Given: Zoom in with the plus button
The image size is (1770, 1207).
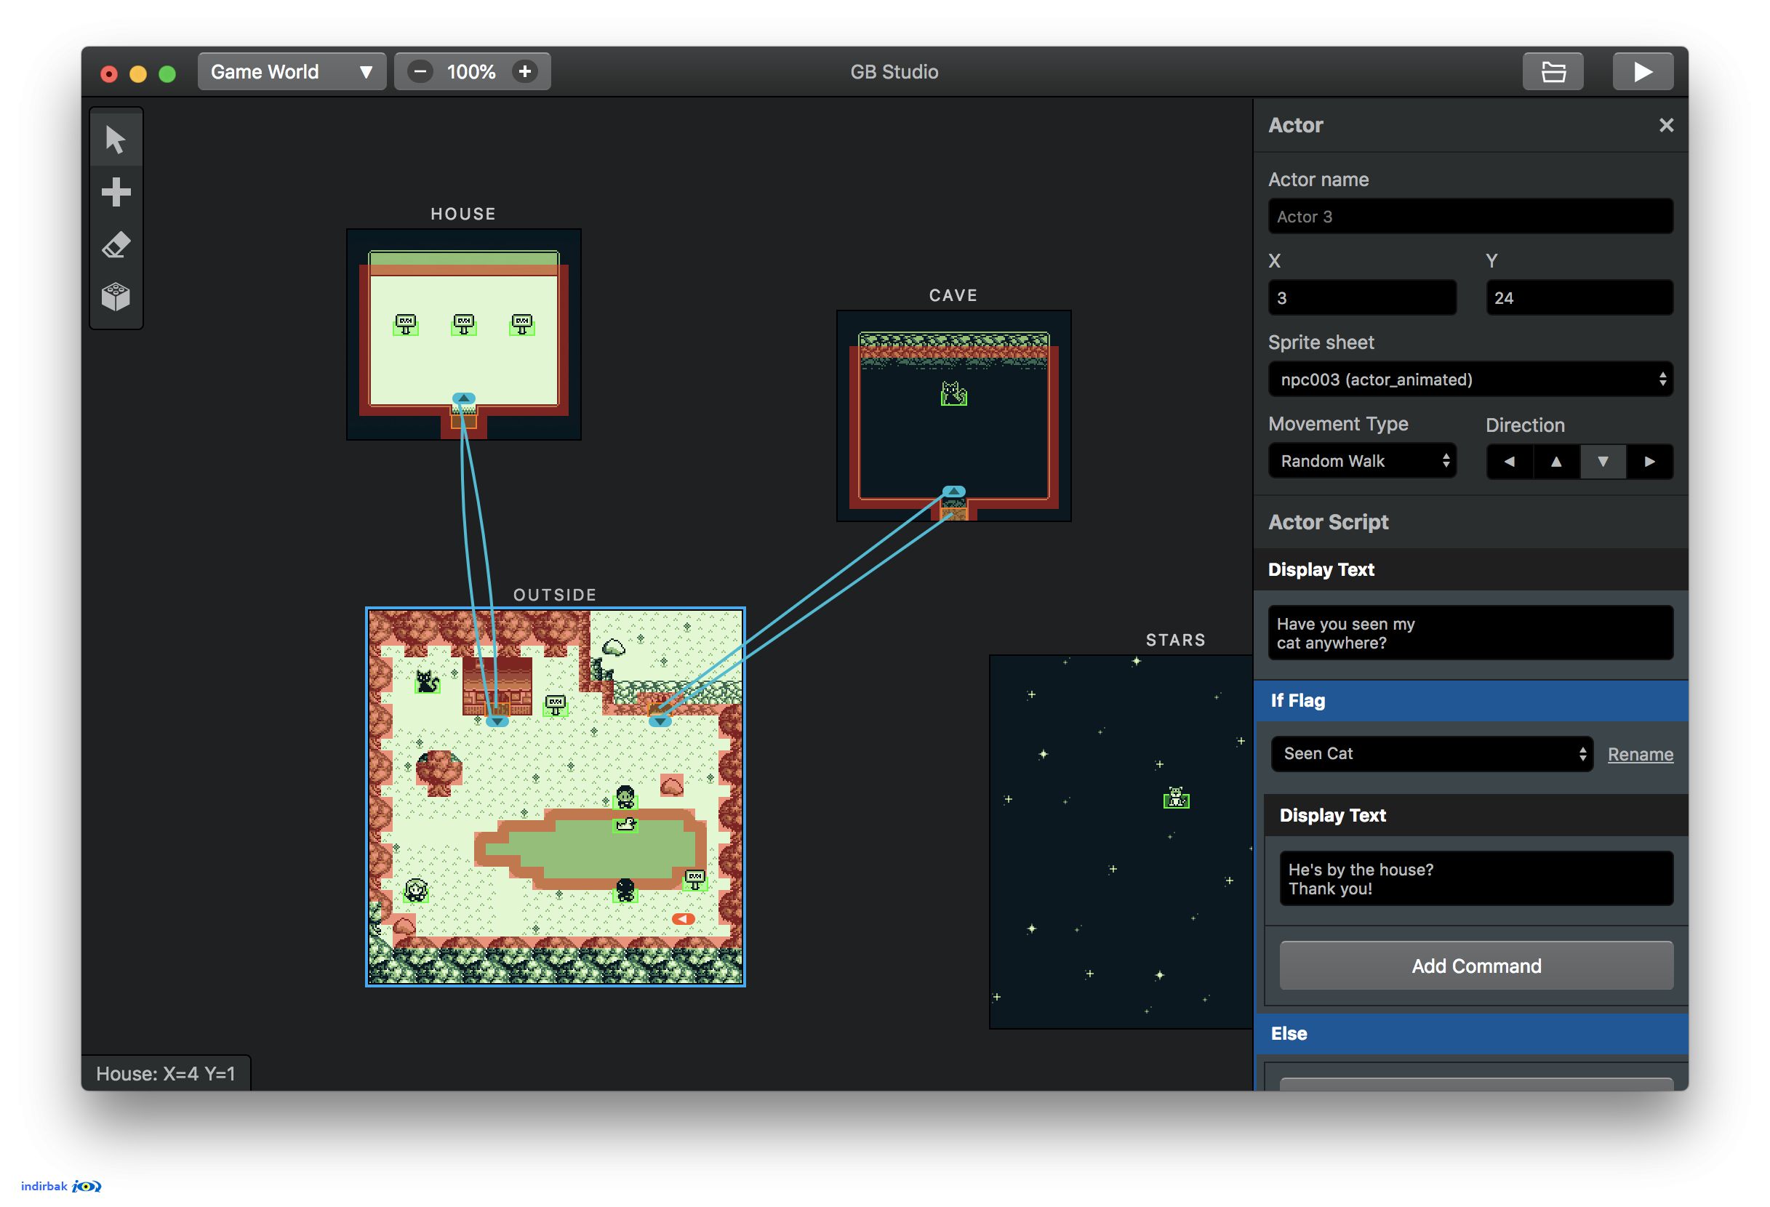Looking at the screenshot, I should point(525,71).
